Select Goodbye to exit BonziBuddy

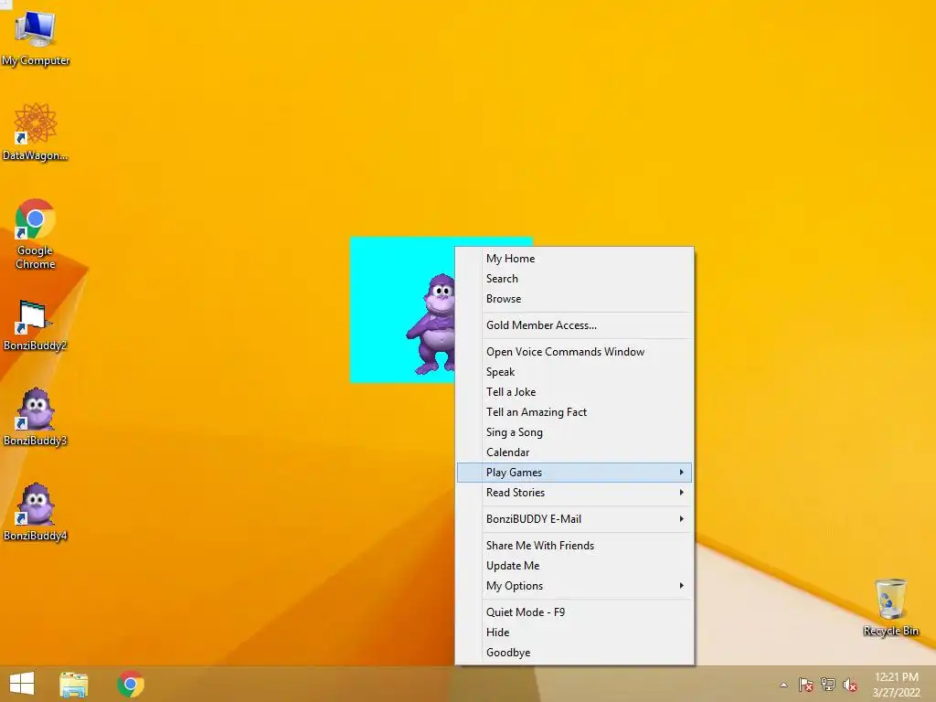pos(574,653)
